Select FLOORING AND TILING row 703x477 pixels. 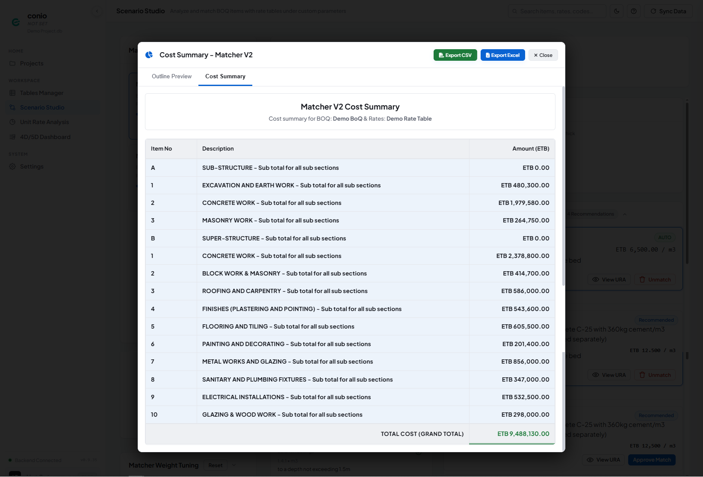[350, 326]
